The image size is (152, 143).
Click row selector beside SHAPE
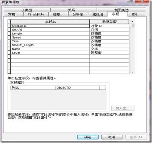[x=9, y=30]
